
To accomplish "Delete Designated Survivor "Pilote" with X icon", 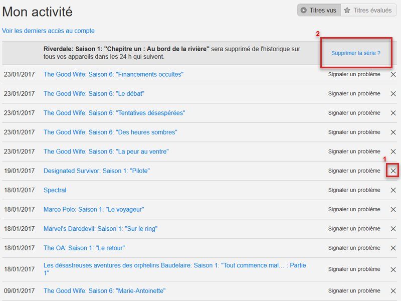I will click(393, 171).
